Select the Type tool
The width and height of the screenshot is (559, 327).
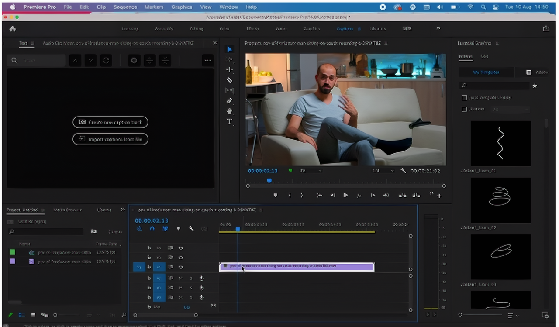tap(229, 121)
